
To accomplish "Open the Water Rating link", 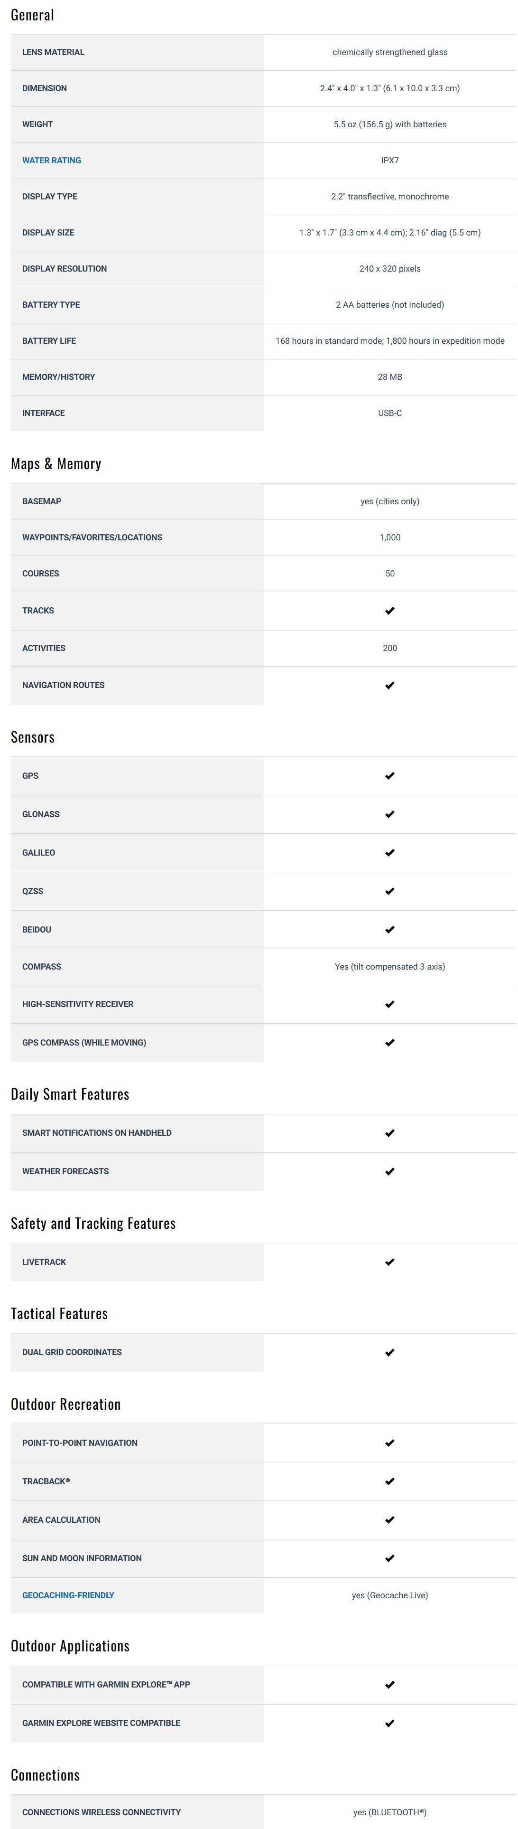I will click(51, 160).
